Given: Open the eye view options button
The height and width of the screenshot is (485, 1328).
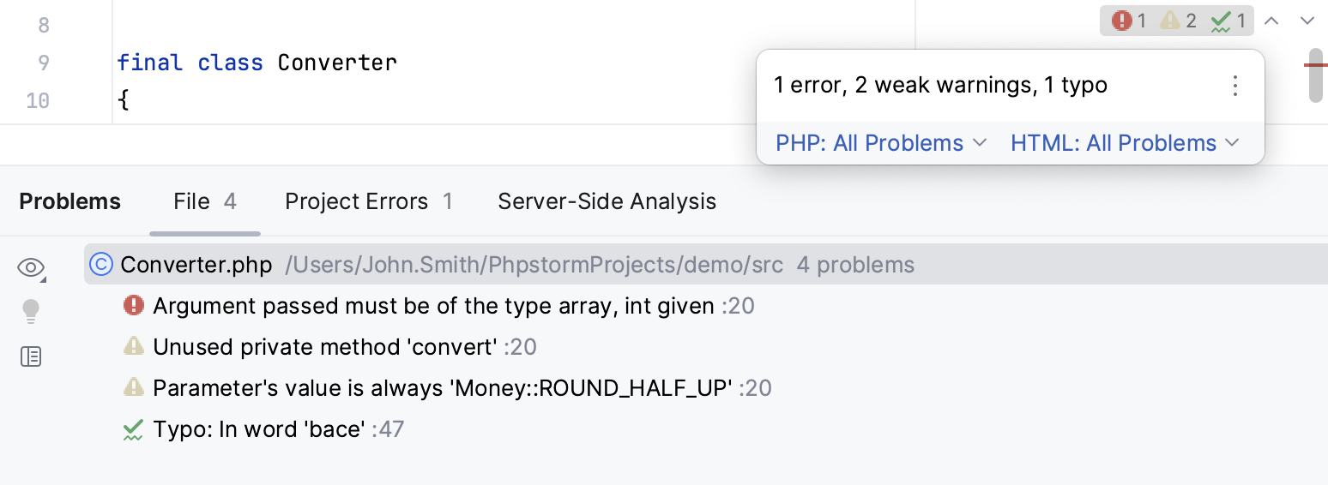Looking at the screenshot, I should tap(31, 268).
